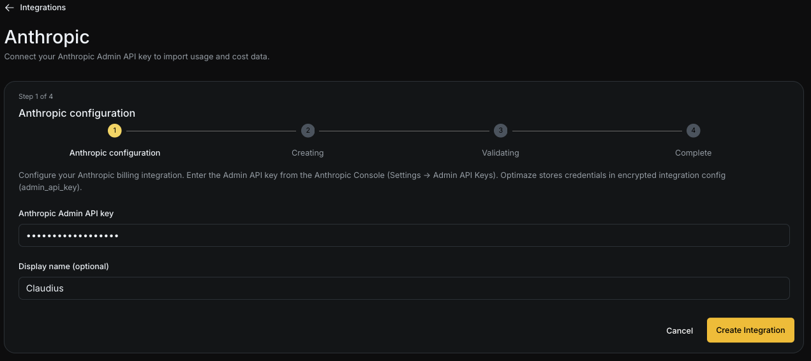
Task: Click the back arrow icon beside Integrations
Action: (x=10, y=8)
